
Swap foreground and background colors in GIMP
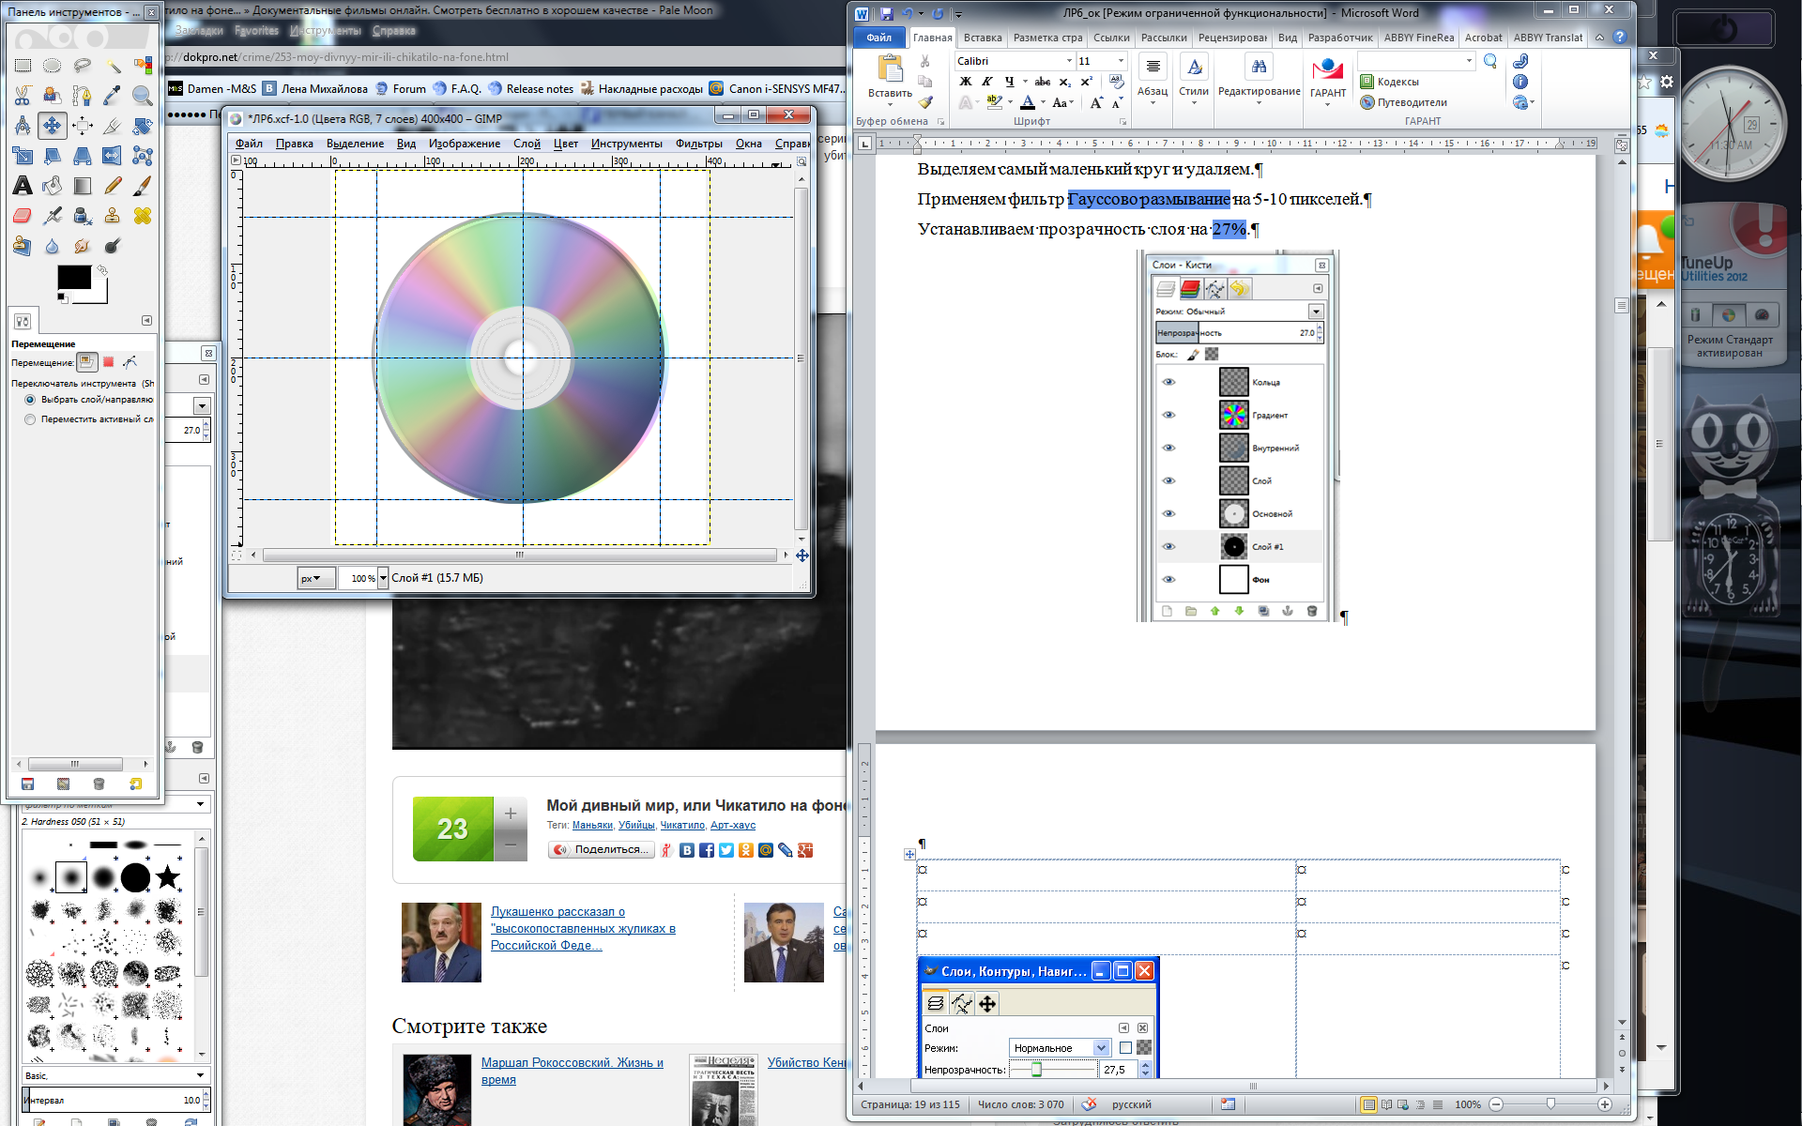[x=102, y=270]
